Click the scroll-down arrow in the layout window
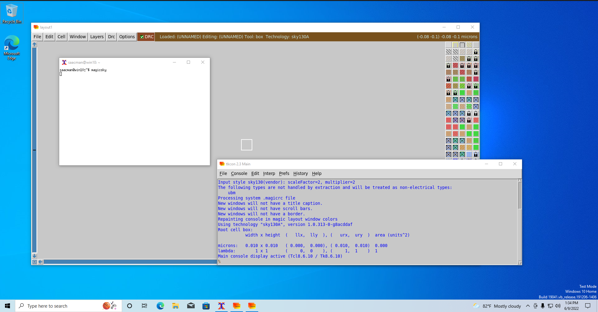Viewport: 598px width, 312px height. (35, 256)
